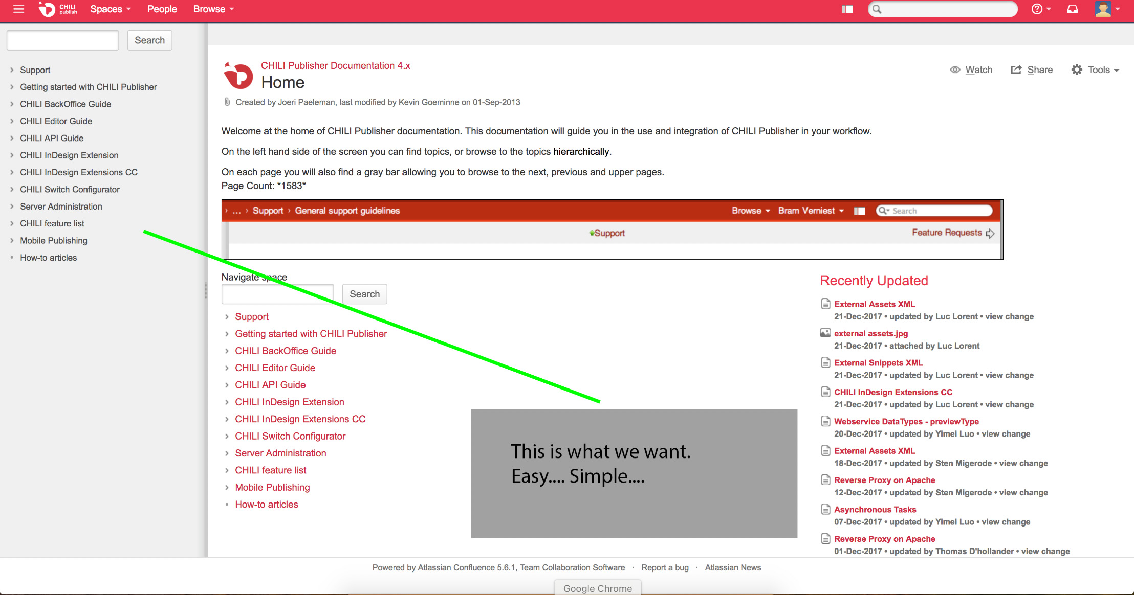Click Report a bug footer link
The image size is (1134, 595).
coord(665,567)
